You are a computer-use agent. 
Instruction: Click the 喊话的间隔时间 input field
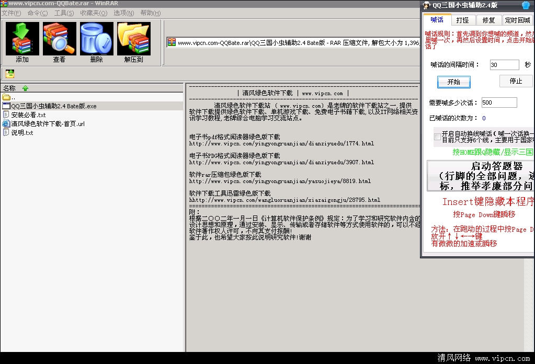coord(504,65)
